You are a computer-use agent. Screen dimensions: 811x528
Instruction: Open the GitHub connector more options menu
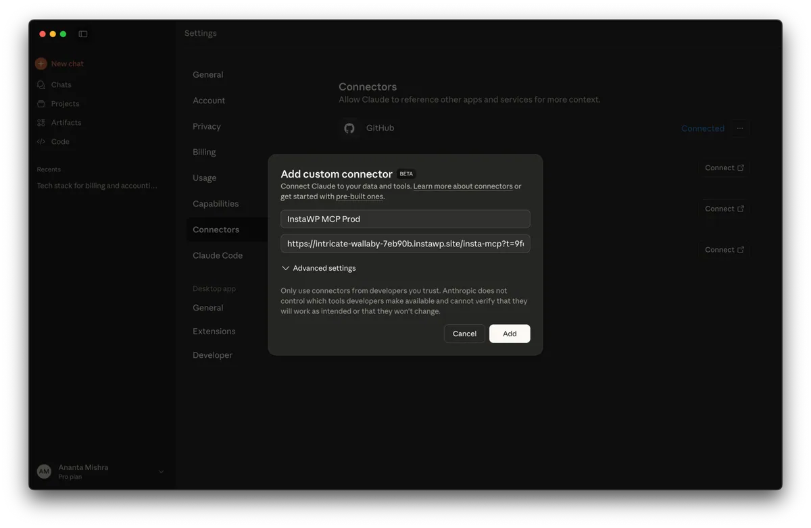(740, 128)
